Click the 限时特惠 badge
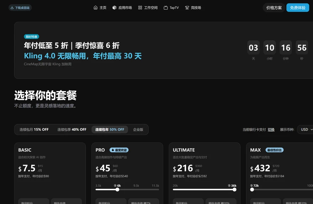 [x=32, y=37]
